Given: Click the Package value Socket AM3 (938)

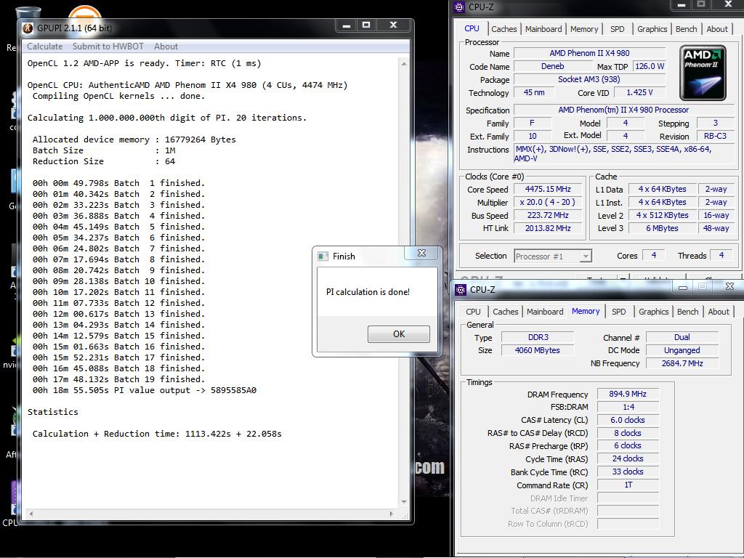Looking at the screenshot, I should pyautogui.click(x=589, y=80).
